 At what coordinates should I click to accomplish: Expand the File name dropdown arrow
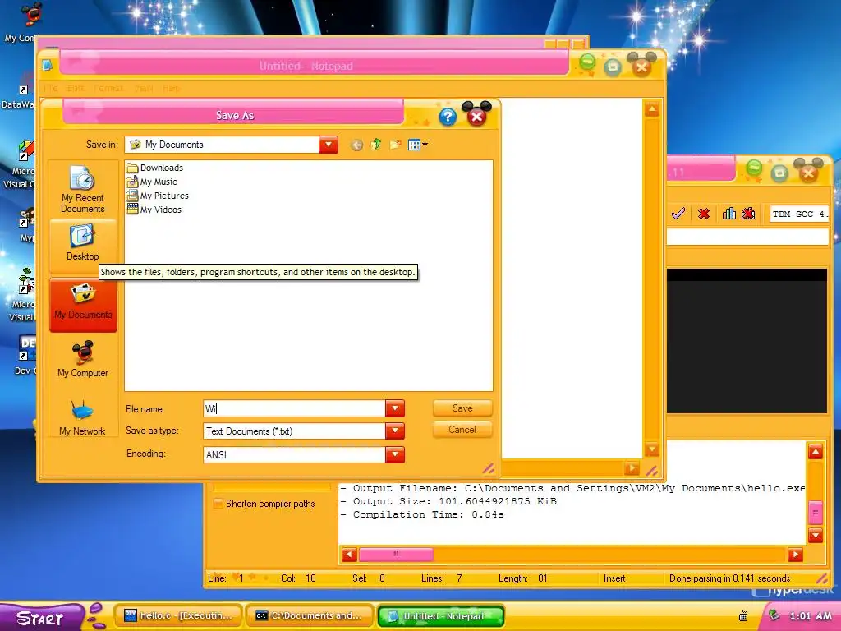click(395, 408)
